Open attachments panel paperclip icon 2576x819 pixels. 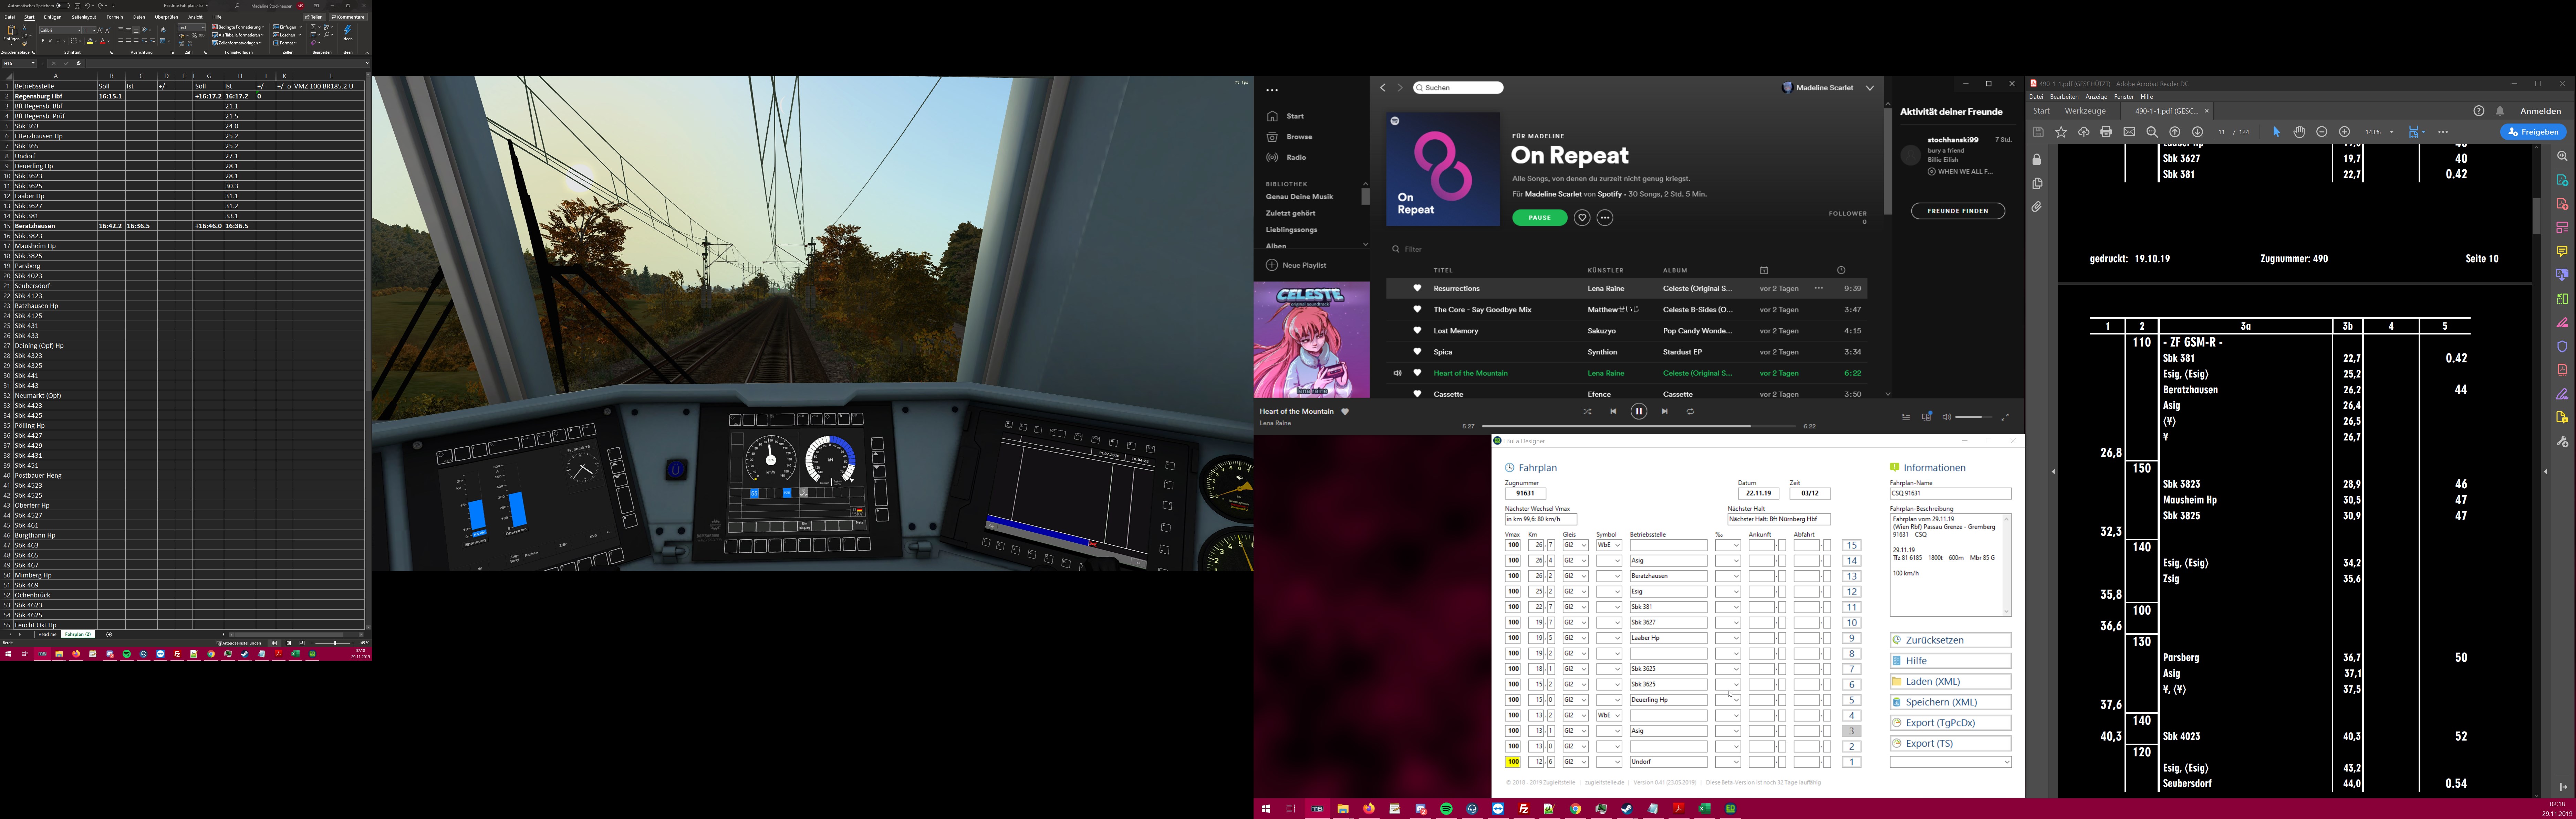pos(2037,207)
